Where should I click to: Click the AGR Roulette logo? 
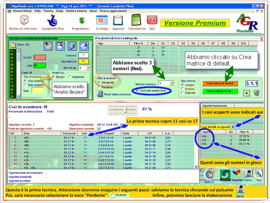tap(247, 23)
